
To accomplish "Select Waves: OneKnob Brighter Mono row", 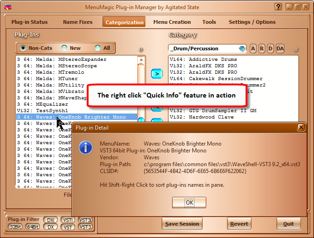I will [76, 117].
